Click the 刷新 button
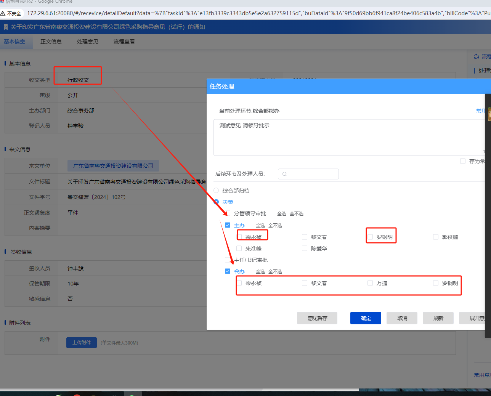This screenshot has width=491, height=396. point(438,318)
